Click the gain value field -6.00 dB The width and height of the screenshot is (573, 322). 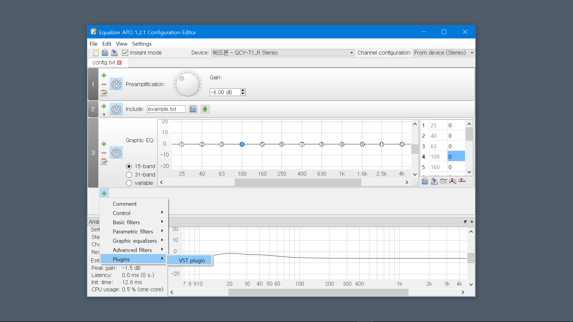[x=225, y=92]
